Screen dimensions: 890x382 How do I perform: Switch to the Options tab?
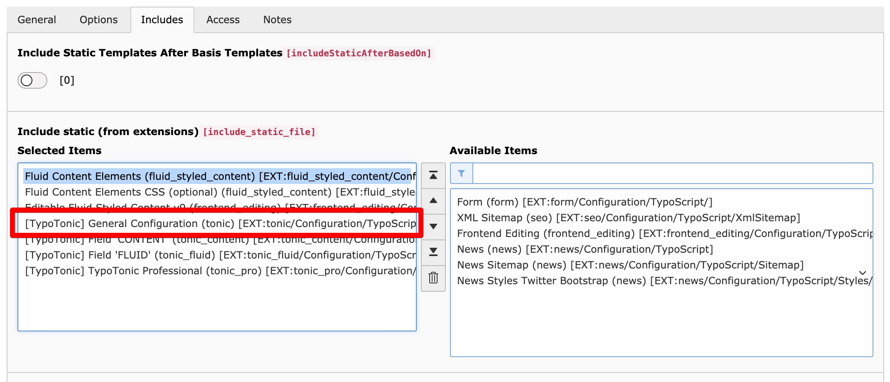pos(98,20)
